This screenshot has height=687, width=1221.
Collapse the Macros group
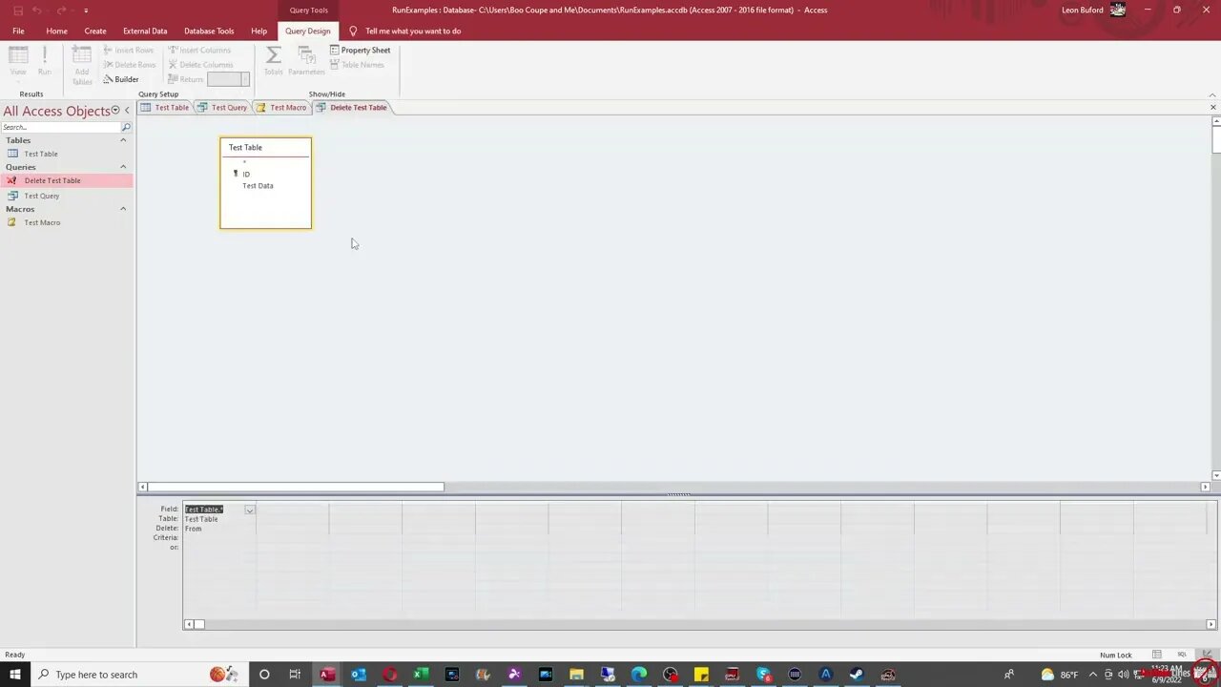click(x=123, y=209)
